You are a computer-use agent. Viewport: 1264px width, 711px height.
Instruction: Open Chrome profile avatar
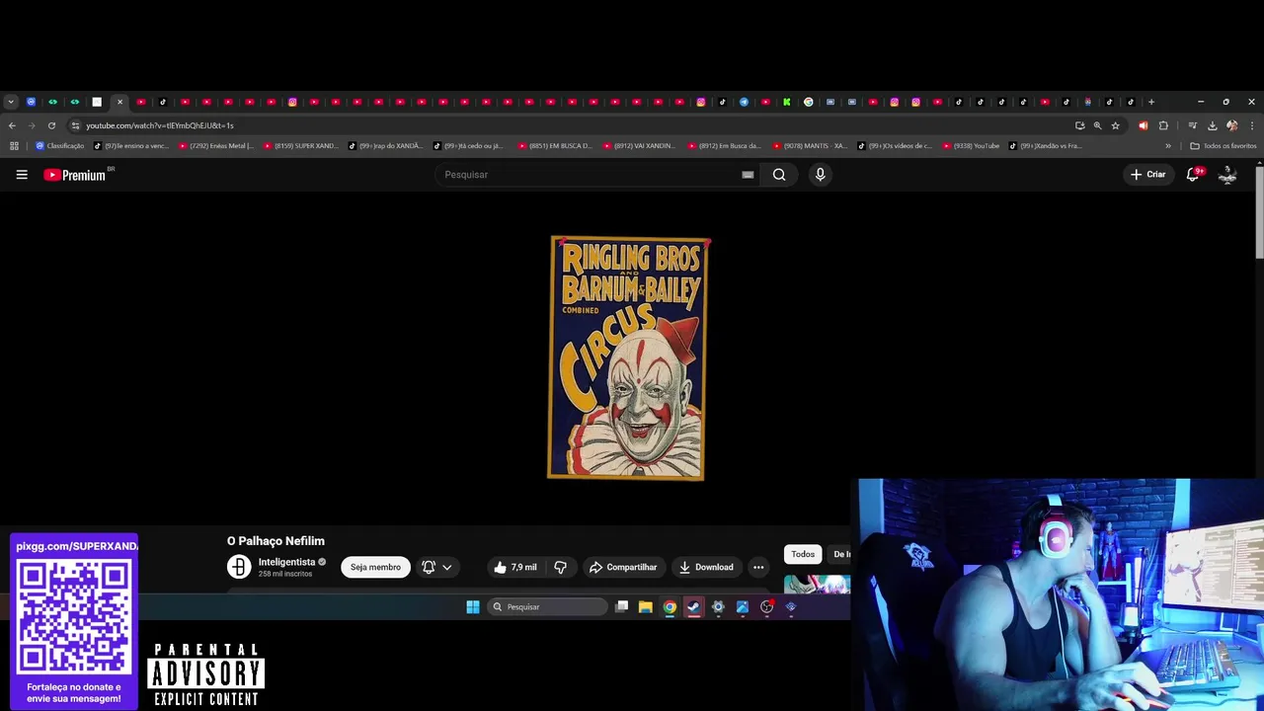(x=1231, y=125)
